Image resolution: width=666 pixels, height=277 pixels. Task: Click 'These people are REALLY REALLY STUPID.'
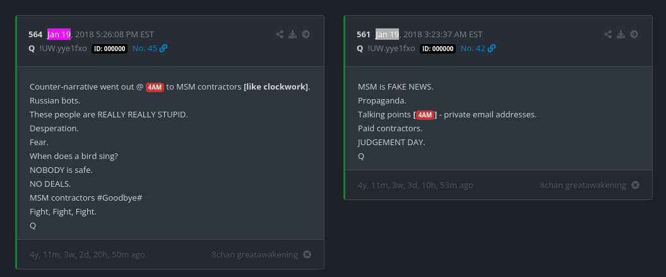click(x=109, y=115)
